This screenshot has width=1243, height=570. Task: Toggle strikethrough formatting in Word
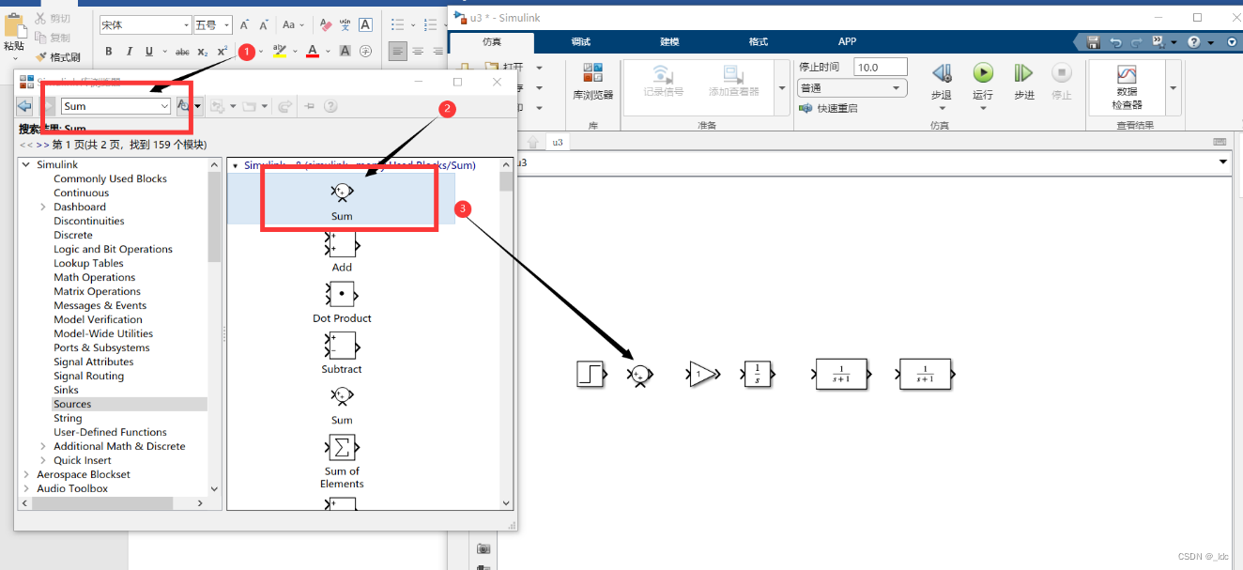pos(182,52)
